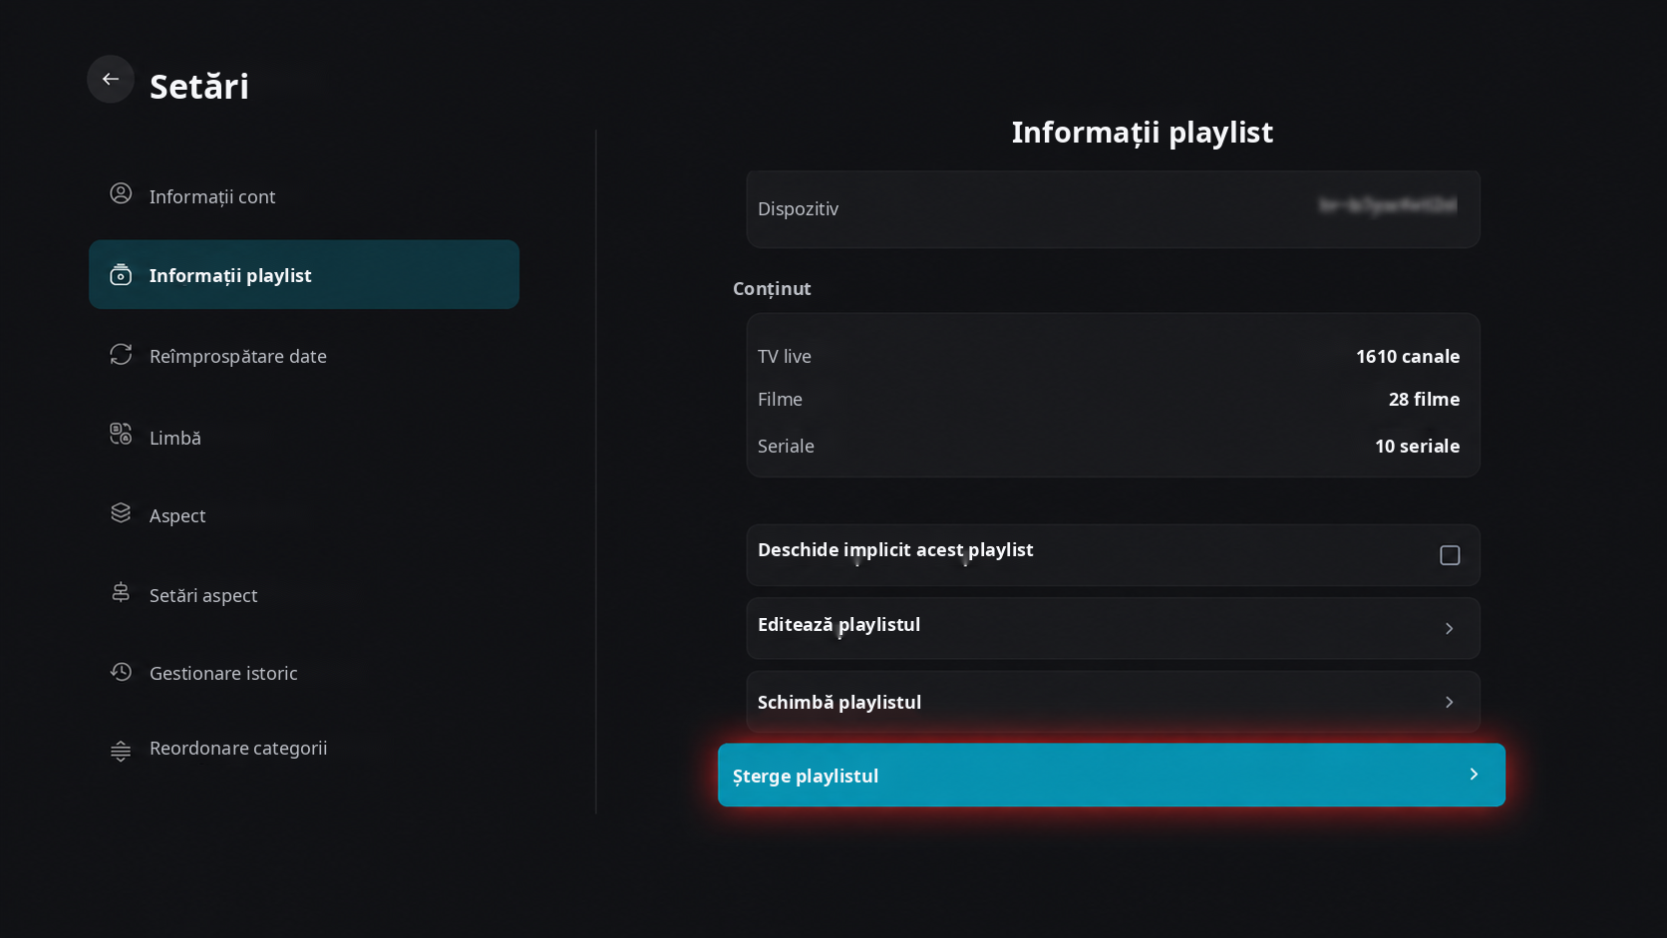This screenshot has height=938, width=1667.
Task: Click the Șterge playlistul button
Action: point(1112,775)
